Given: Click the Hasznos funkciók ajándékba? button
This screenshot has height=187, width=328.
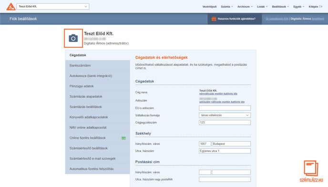Looking at the screenshot, I should coord(235,19).
